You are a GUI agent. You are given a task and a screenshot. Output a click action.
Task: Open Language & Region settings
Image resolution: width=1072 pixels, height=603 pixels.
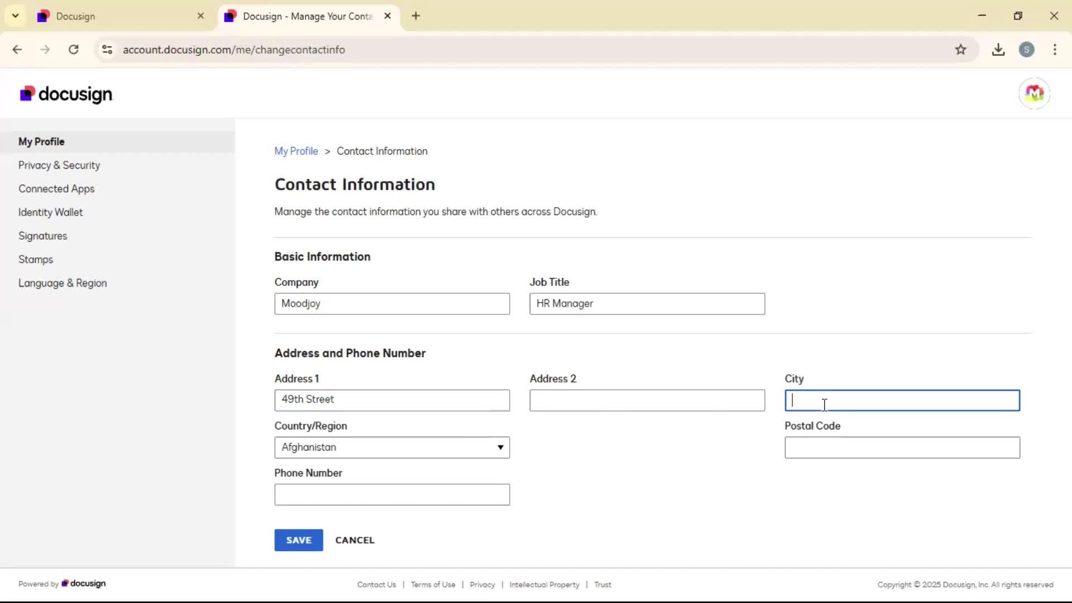pyautogui.click(x=63, y=283)
